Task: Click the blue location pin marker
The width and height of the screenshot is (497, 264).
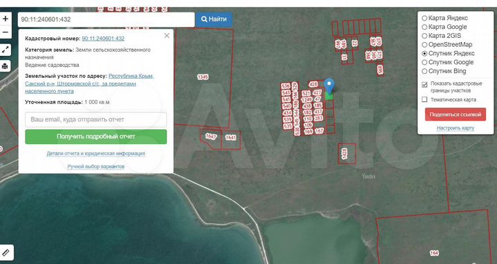Action: [x=330, y=85]
